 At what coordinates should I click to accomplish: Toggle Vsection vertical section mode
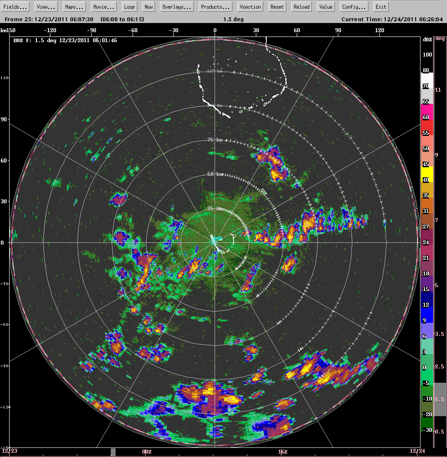pos(251,7)
